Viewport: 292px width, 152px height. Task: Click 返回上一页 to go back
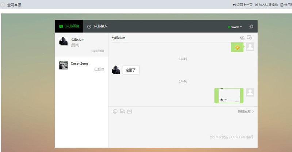point(242,5)
